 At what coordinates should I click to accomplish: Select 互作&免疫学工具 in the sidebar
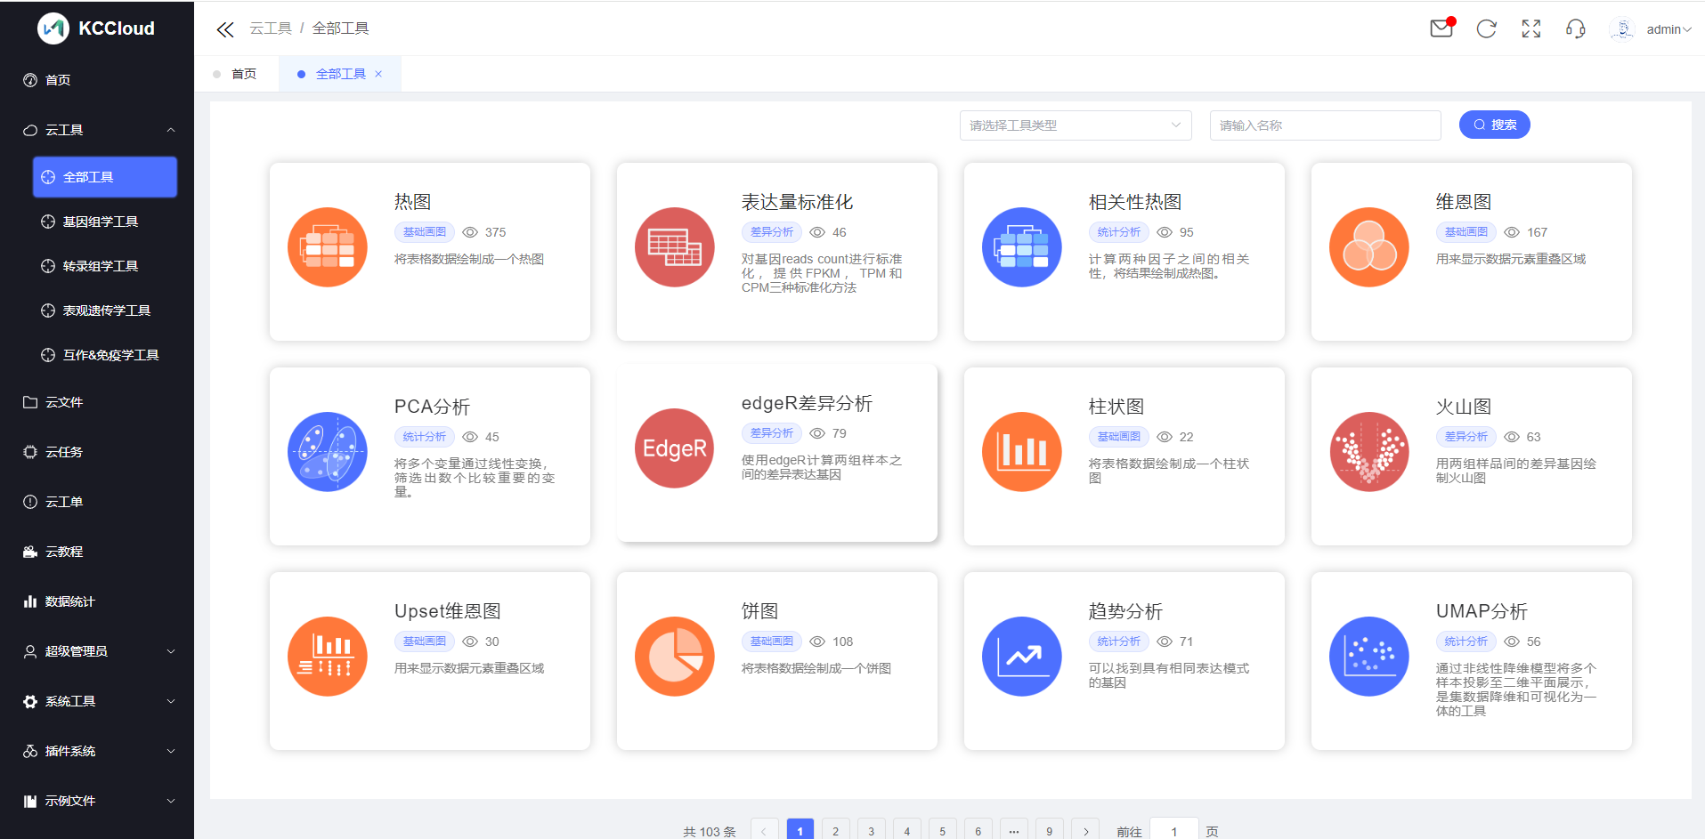point(105,355)
